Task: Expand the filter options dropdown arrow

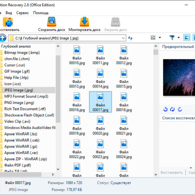Action: point(178,38)
